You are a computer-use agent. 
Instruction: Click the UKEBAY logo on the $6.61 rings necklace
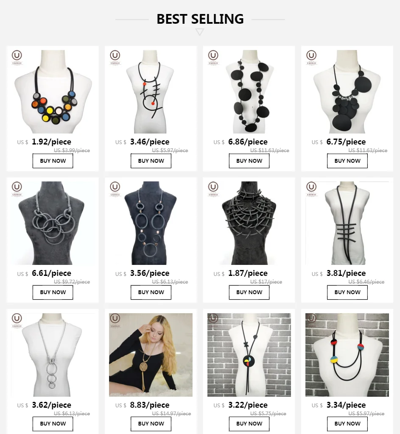[17, 189]
